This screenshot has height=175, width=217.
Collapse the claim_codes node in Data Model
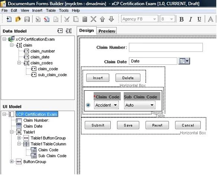tap(19, 63)
